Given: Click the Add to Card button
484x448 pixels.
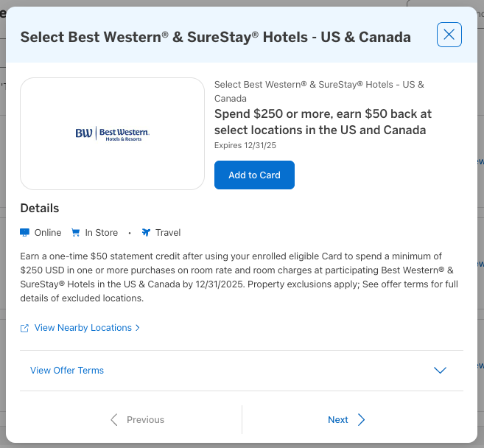Looking at the screenshot, I should click(x=254, y=175).
